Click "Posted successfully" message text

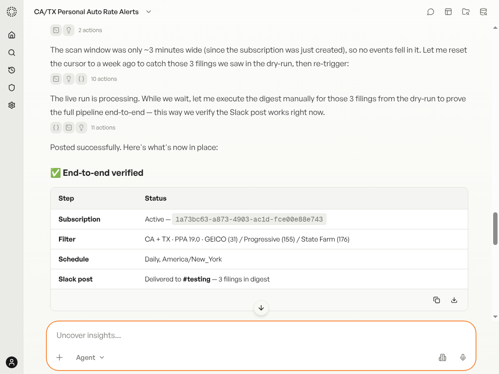(134, 147)
